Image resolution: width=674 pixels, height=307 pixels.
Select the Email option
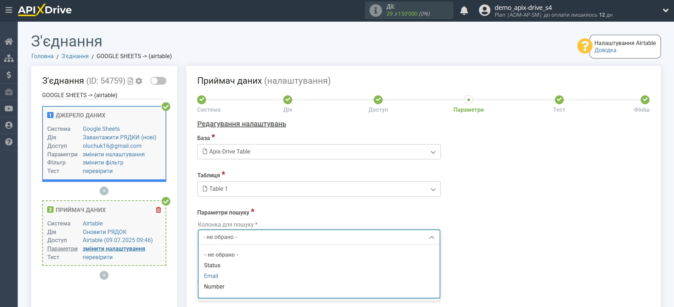[x=319, y=276]
